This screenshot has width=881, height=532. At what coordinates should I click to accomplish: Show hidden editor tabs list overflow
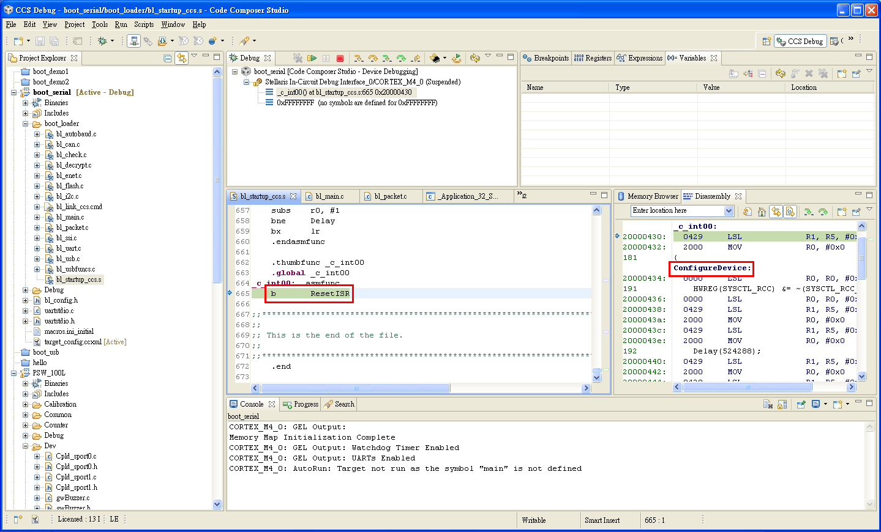(522, 195)
